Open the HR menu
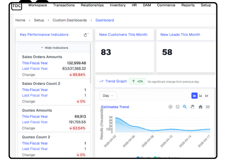This screenshot has width=226, height=161. pyautogui.click(x=134, y=5)
